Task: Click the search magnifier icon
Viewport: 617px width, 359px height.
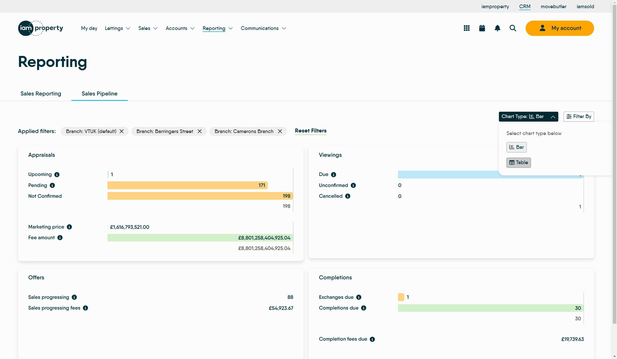Action: click(513, 28)
